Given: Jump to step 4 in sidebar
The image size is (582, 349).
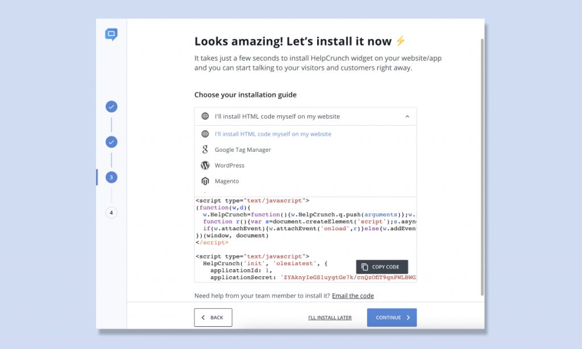Looking at the screenshot, I should tap(111, 213).
